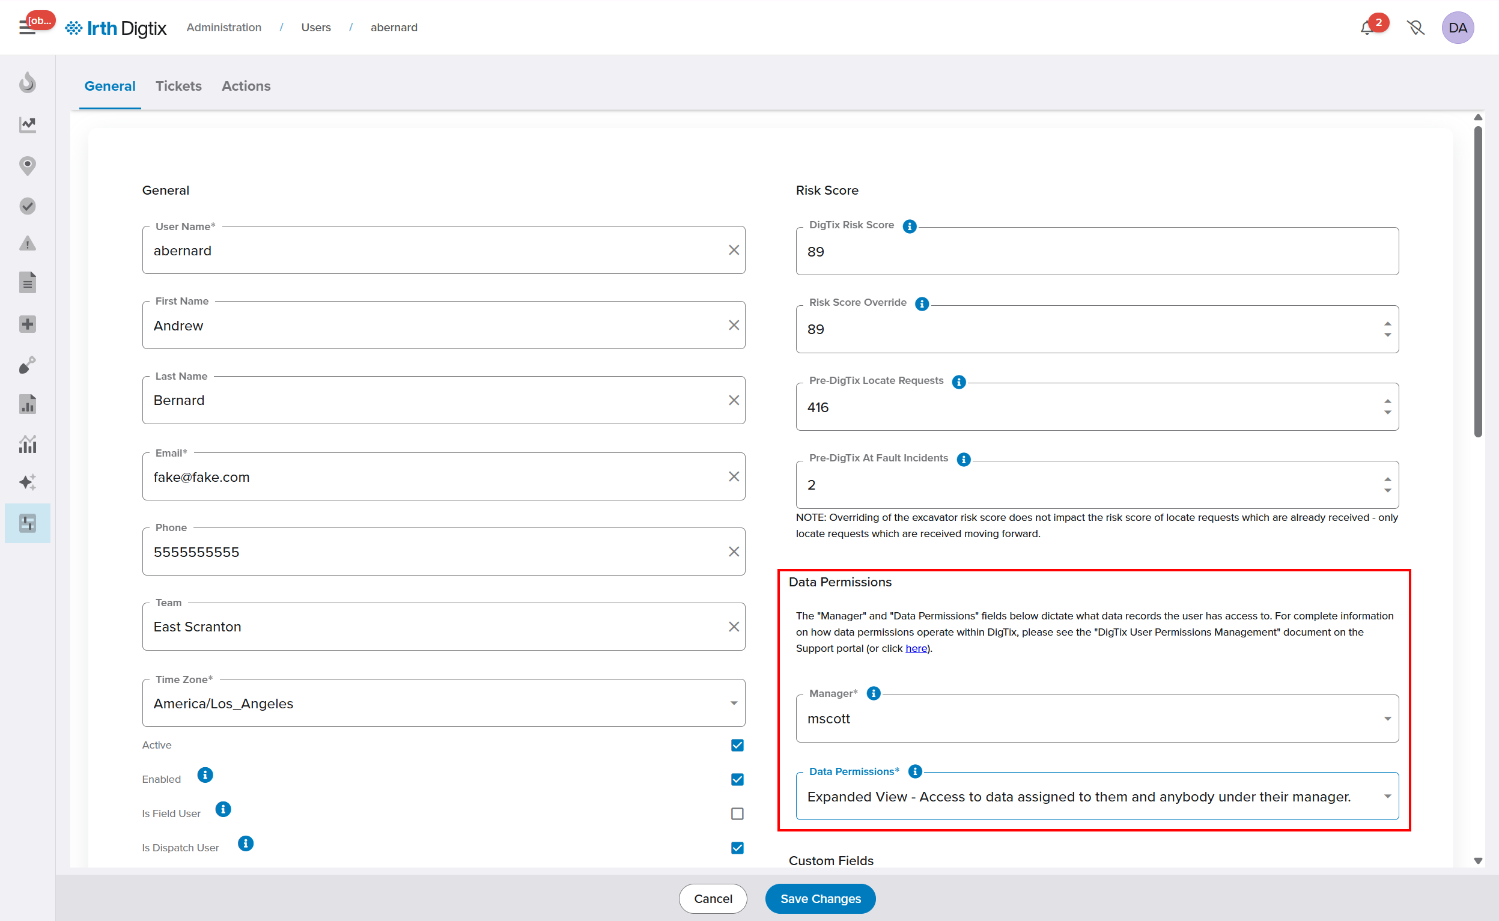Click the DigTix Risk Score info icon

click(909, 226)
